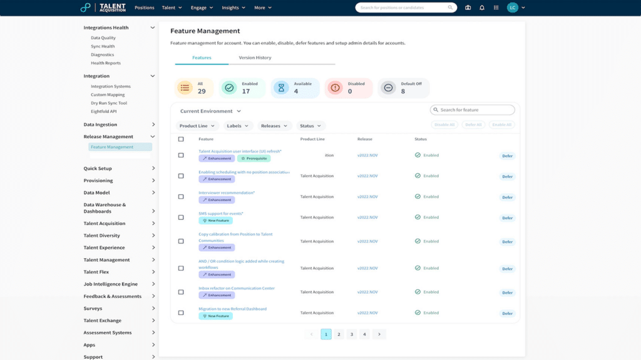Viewport: 641px width, 360px height.
Task: Open the Labels filter dropdown
Action: click(x=237, y=126)
